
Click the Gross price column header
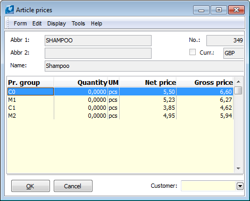(205, 82)
